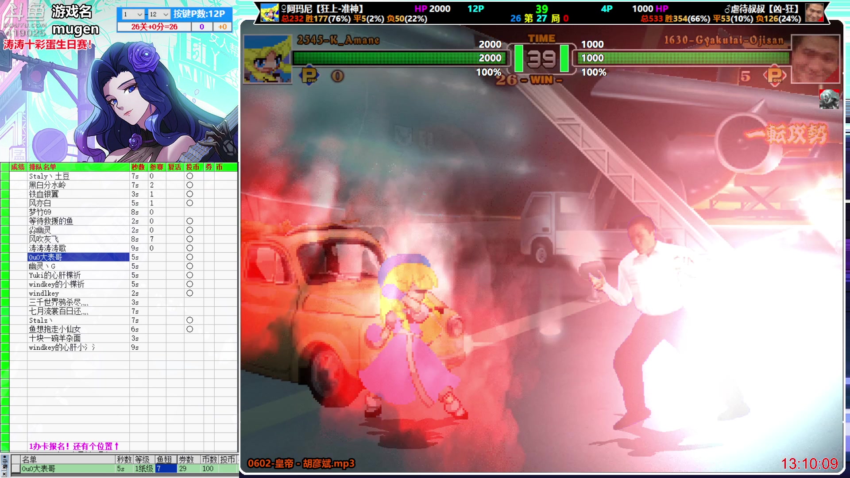Click the round timer showing 39

[x=542, y=59]
